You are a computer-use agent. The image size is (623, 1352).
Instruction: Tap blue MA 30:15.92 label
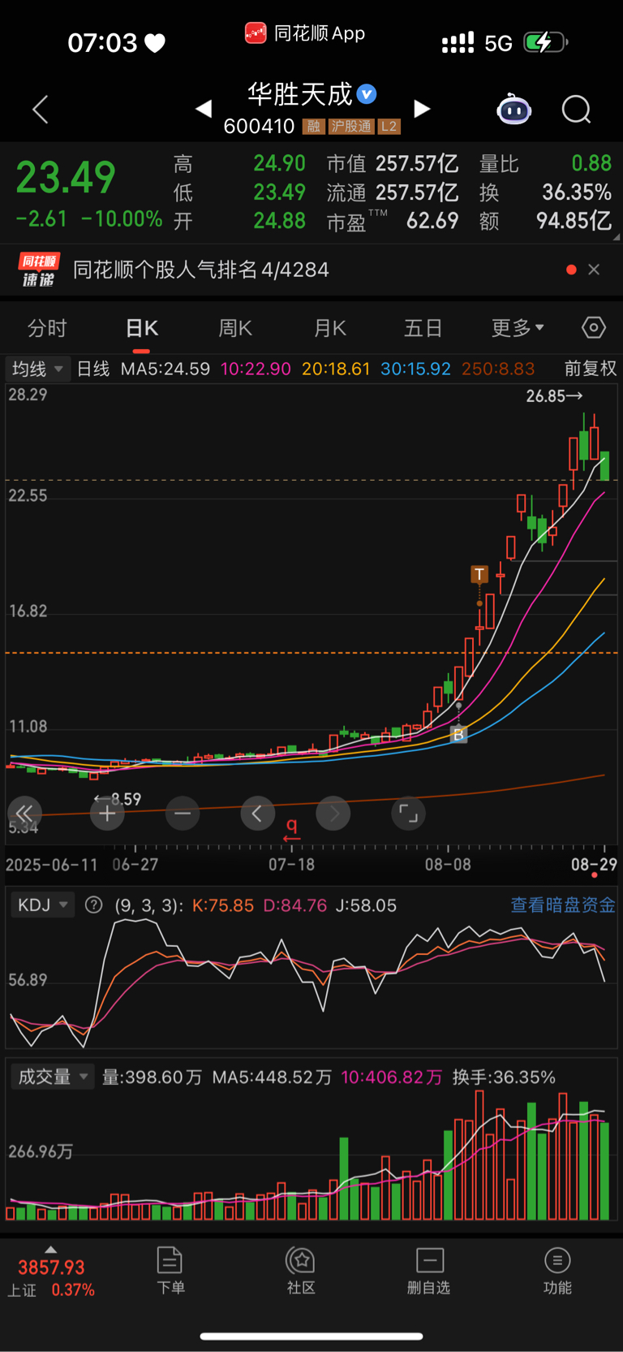click(415, 369)
